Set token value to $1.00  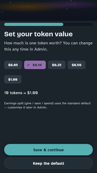(13, 79)
